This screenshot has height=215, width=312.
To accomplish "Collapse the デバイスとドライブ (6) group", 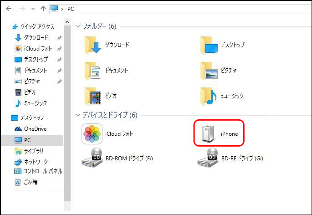I will coord(78,115).
